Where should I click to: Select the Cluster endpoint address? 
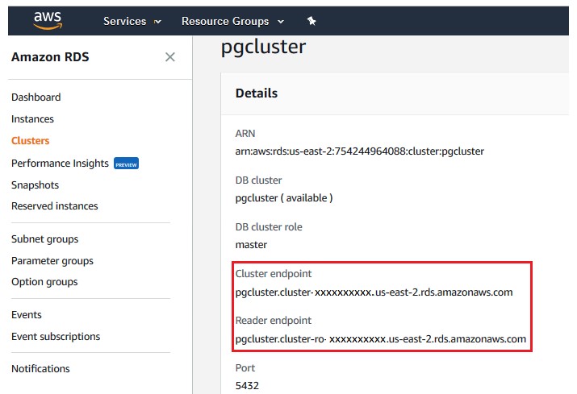pos(374,292)
